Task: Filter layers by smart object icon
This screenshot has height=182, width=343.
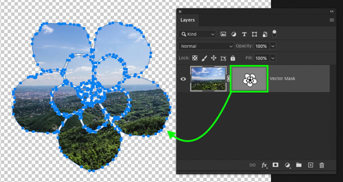Action: click(x=265, y=34)
